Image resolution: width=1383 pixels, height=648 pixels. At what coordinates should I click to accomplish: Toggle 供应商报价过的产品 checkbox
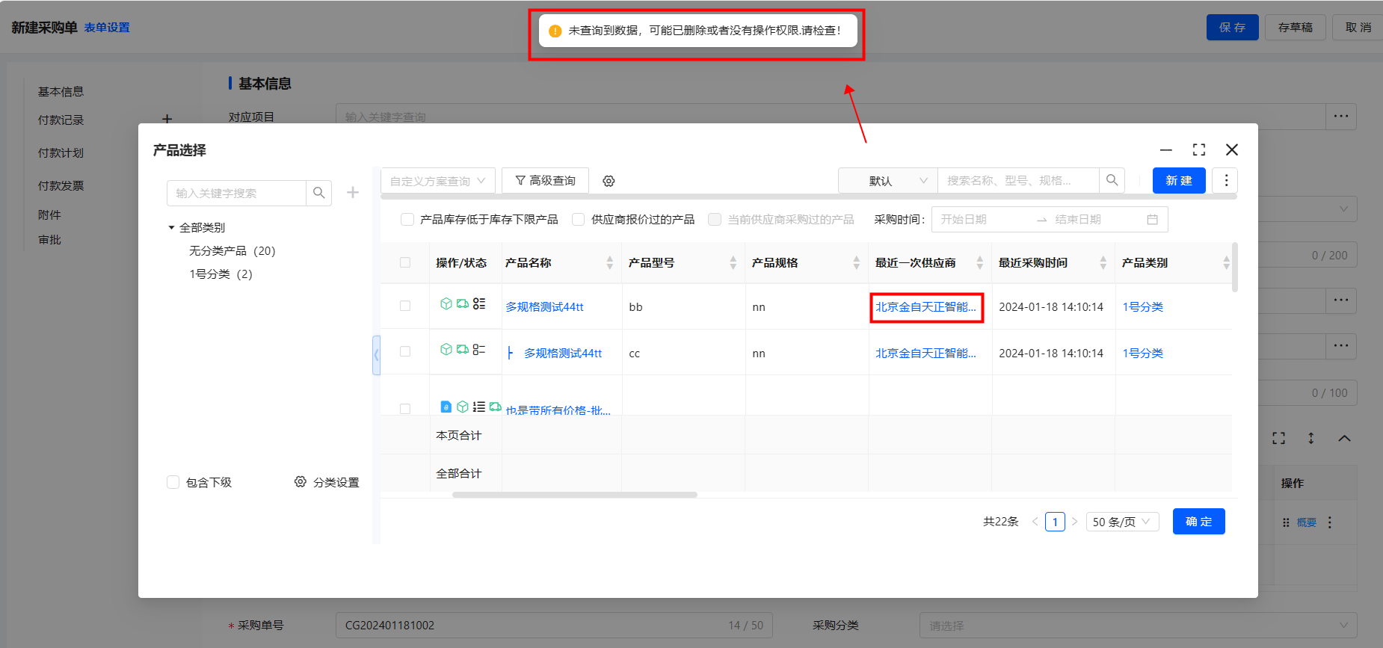pos(578,219)
